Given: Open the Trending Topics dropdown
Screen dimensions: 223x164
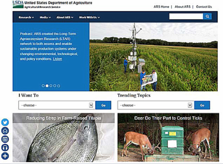Looking at the screenshot, I should [156, 105].
